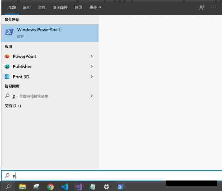
Task: Click the Windows PowerShell icon in results
Action: 9,32
